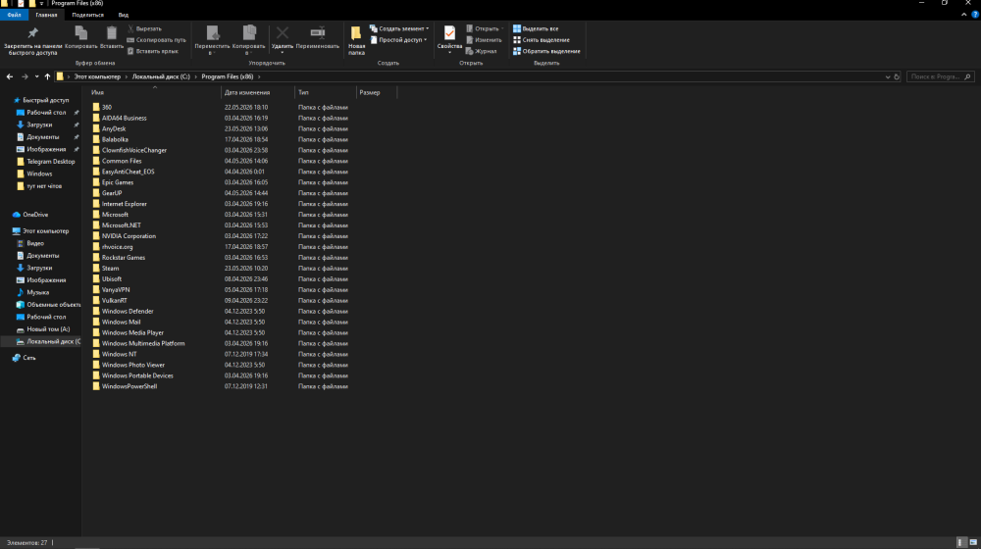Click the folder icon of VulkanRT
This screenshot has height=549, width=981.
pos(96,301)
